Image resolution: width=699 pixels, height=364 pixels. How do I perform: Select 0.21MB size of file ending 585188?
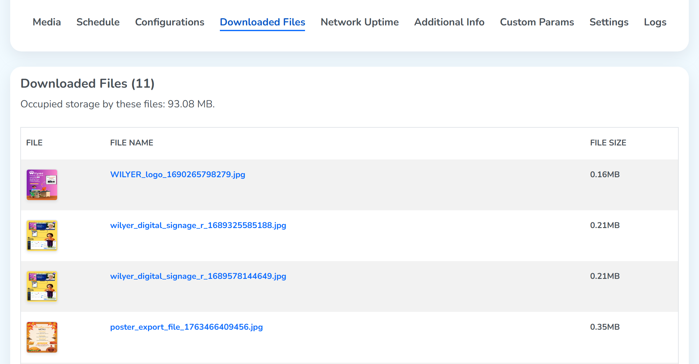[605, 226]
